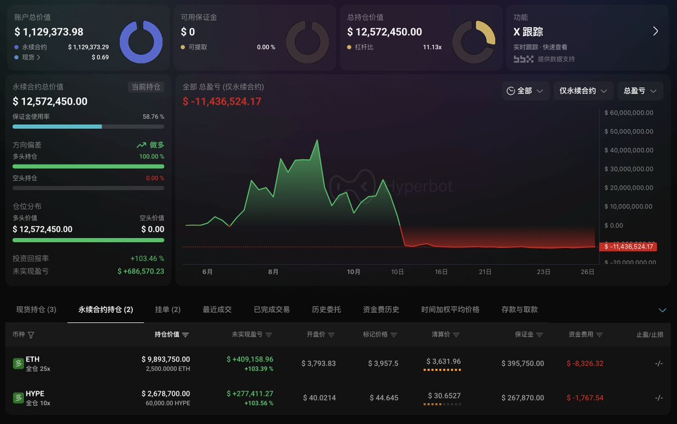The width and height of the screenshot is (677, 424).
Task: Click the 做多 trend arrow icon
Action: tap(141, 145)
